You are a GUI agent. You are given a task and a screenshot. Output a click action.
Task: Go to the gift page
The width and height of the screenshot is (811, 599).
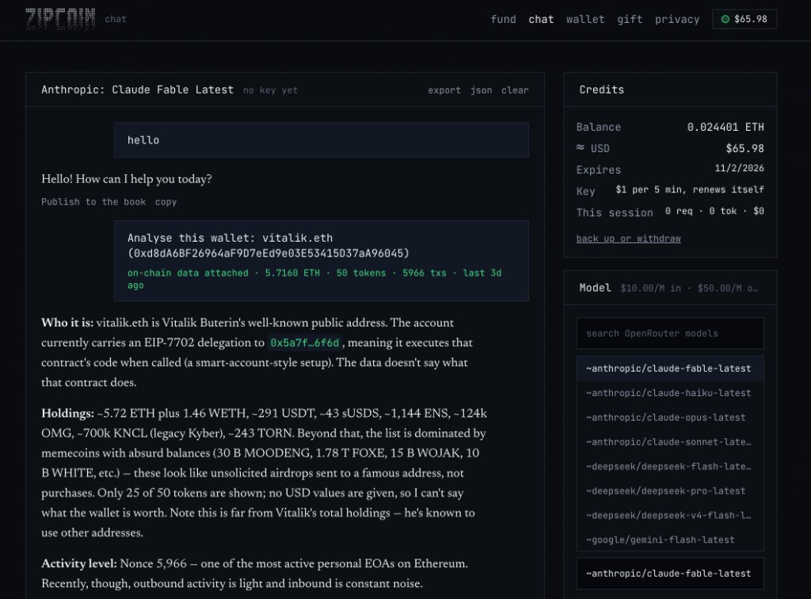tap(630, 19)
